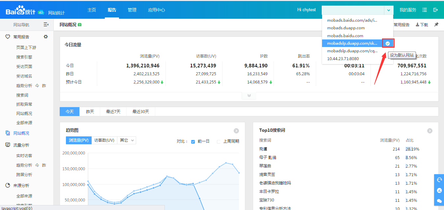
Task: Click the set-as-default-website checkmark icon
Action: 388,43
